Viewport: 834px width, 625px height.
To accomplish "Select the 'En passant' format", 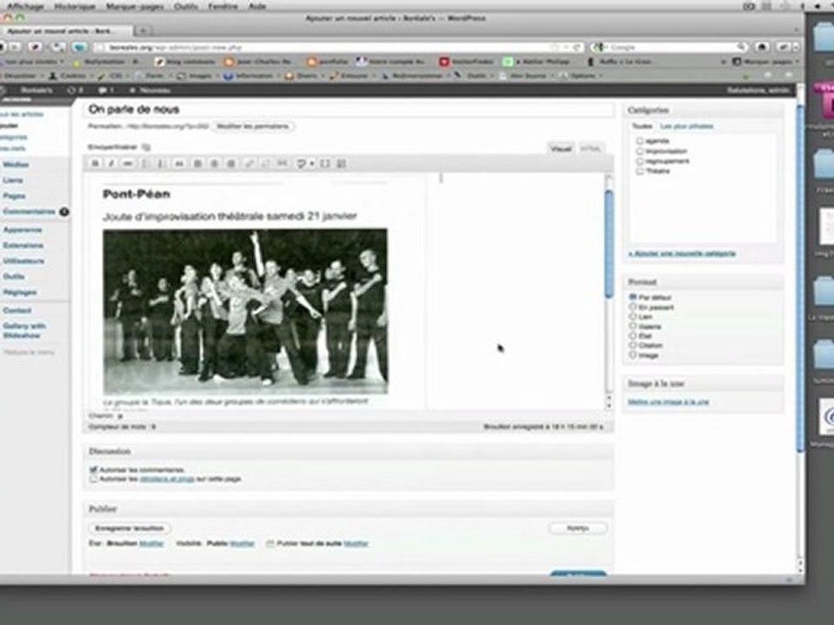I will pyautogui.click(x=633, y=306).
